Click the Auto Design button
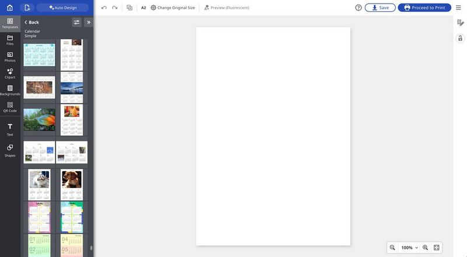The image size is (467, 257). click(62, 8)
